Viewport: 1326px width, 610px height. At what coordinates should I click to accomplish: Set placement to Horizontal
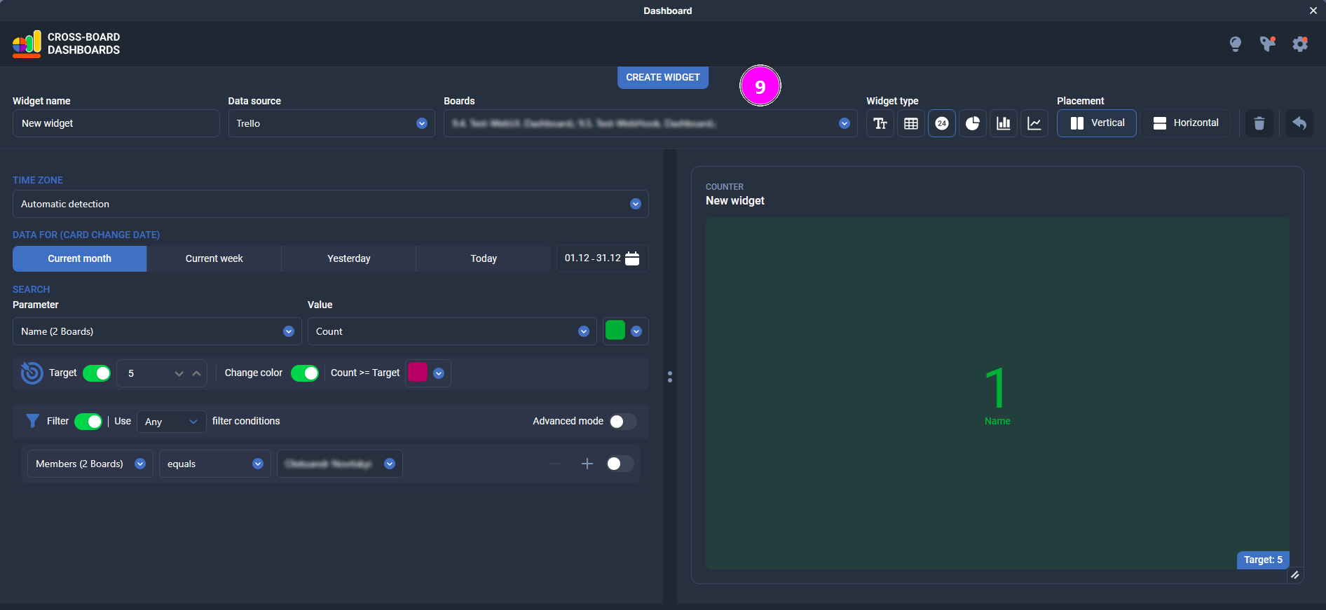coord(1185,123)
